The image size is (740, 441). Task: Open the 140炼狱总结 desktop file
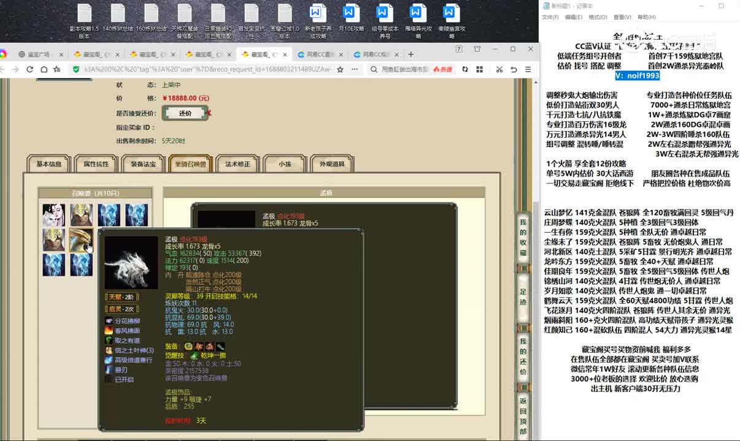(117, 19)
